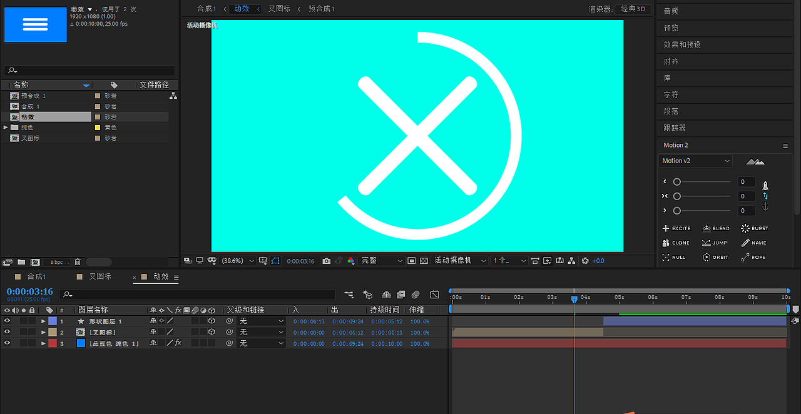Open the 跟踪器 panel
801x414 pixels.
(x=675, y=128)
